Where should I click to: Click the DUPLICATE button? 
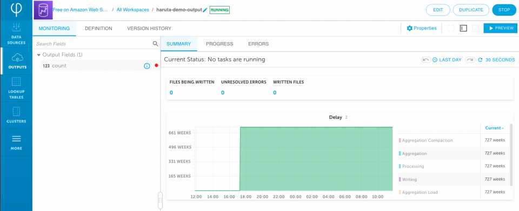tap(471, 10)
